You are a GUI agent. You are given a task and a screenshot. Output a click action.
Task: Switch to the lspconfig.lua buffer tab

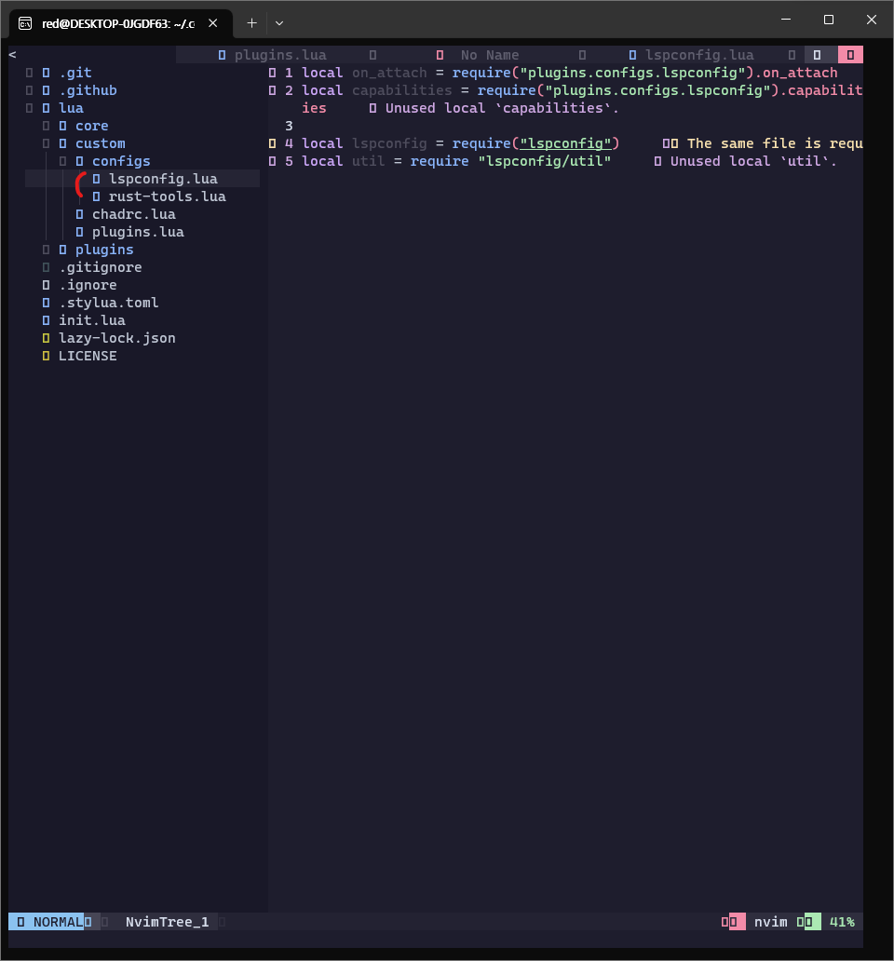coord(699,55)
